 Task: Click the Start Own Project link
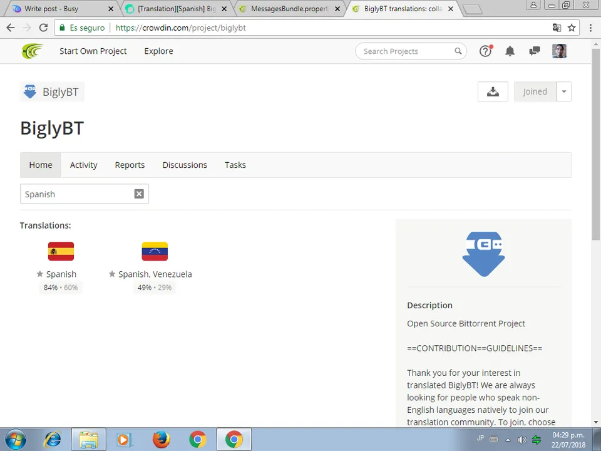pyautogui.click(x=93, y=51)
